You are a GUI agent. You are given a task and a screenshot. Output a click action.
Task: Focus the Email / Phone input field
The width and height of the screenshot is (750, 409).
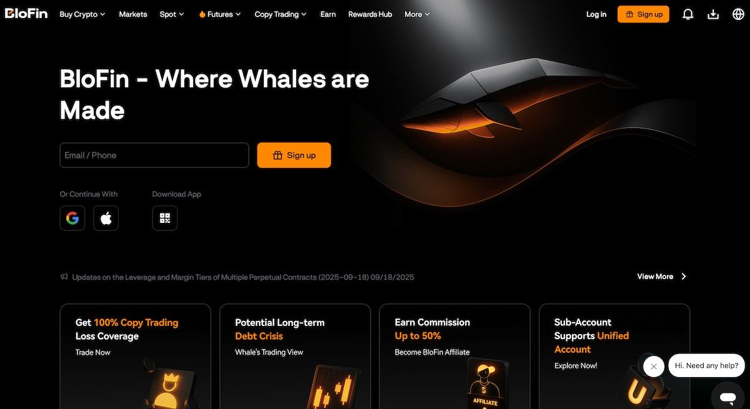[154, 155]
